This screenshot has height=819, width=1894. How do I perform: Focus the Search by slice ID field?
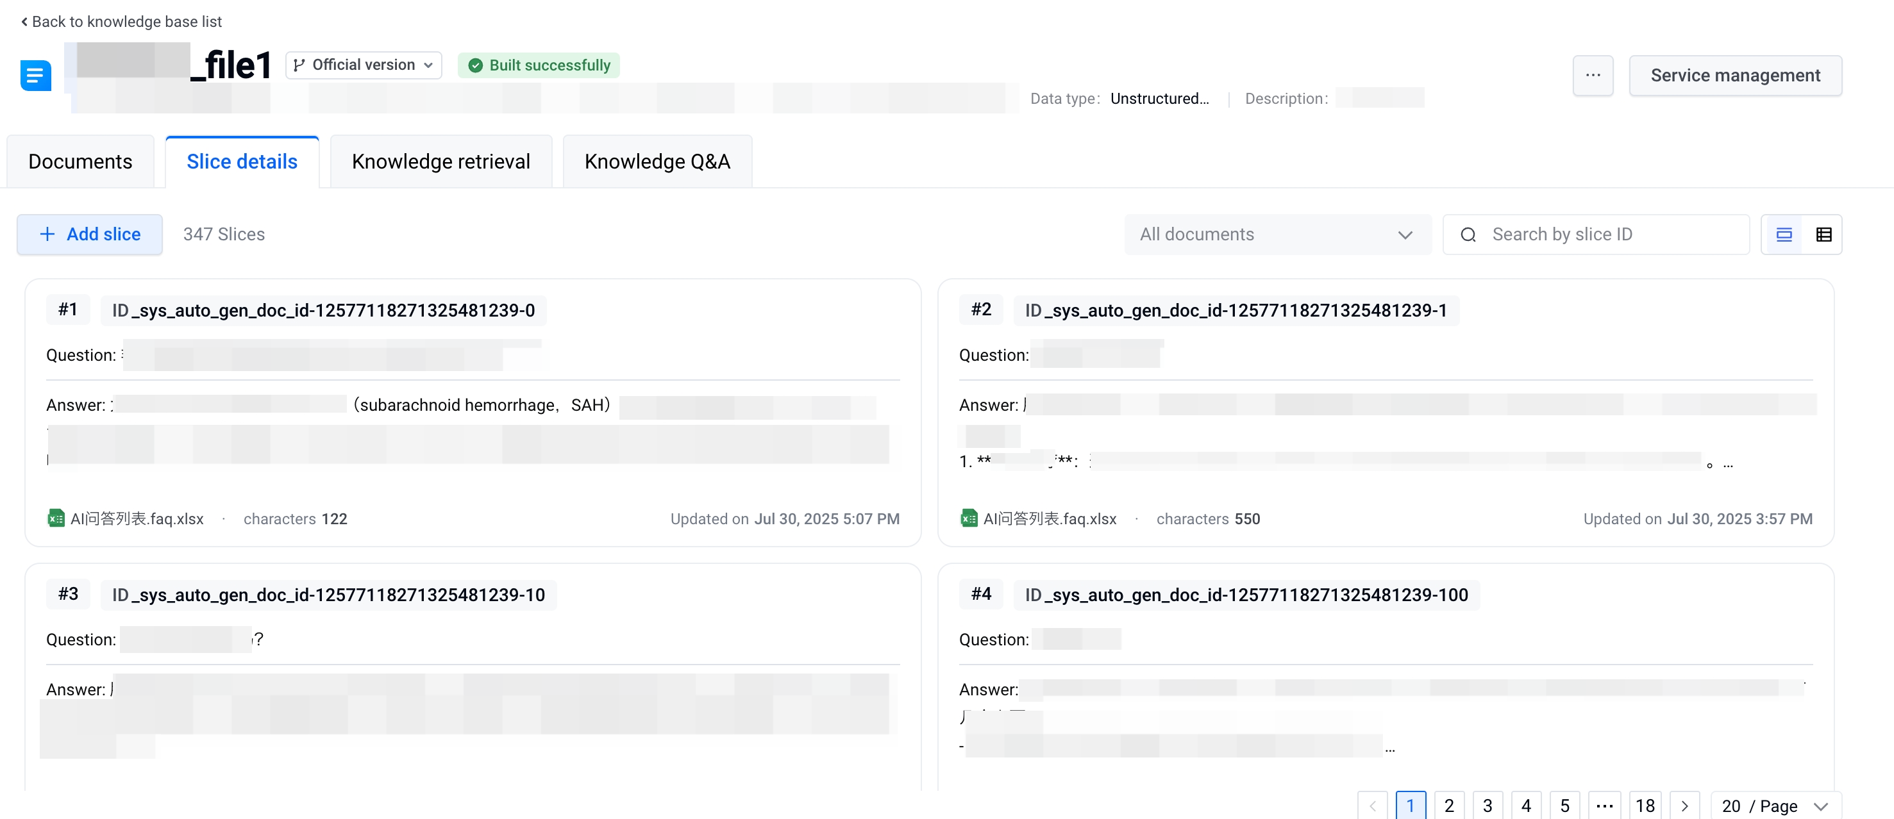click(1610, 235)
